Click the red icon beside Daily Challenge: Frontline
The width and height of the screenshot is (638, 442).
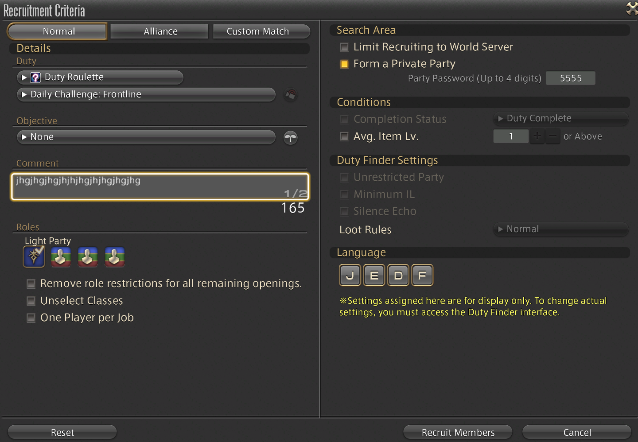pyautogui.click(x=291, y=95)
